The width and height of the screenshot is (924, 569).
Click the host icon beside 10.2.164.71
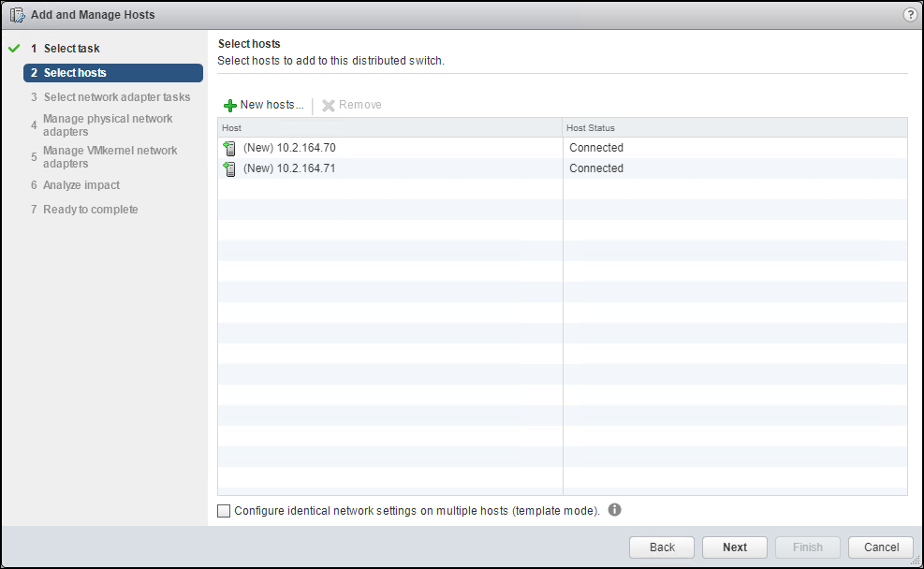[x=229, y=168]
